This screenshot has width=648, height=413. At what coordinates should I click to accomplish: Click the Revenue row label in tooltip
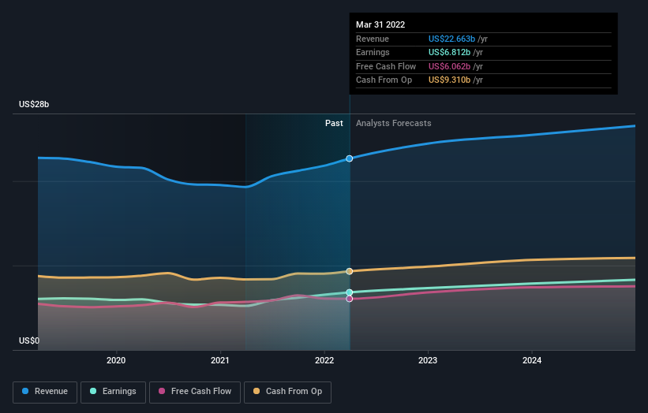373,39
